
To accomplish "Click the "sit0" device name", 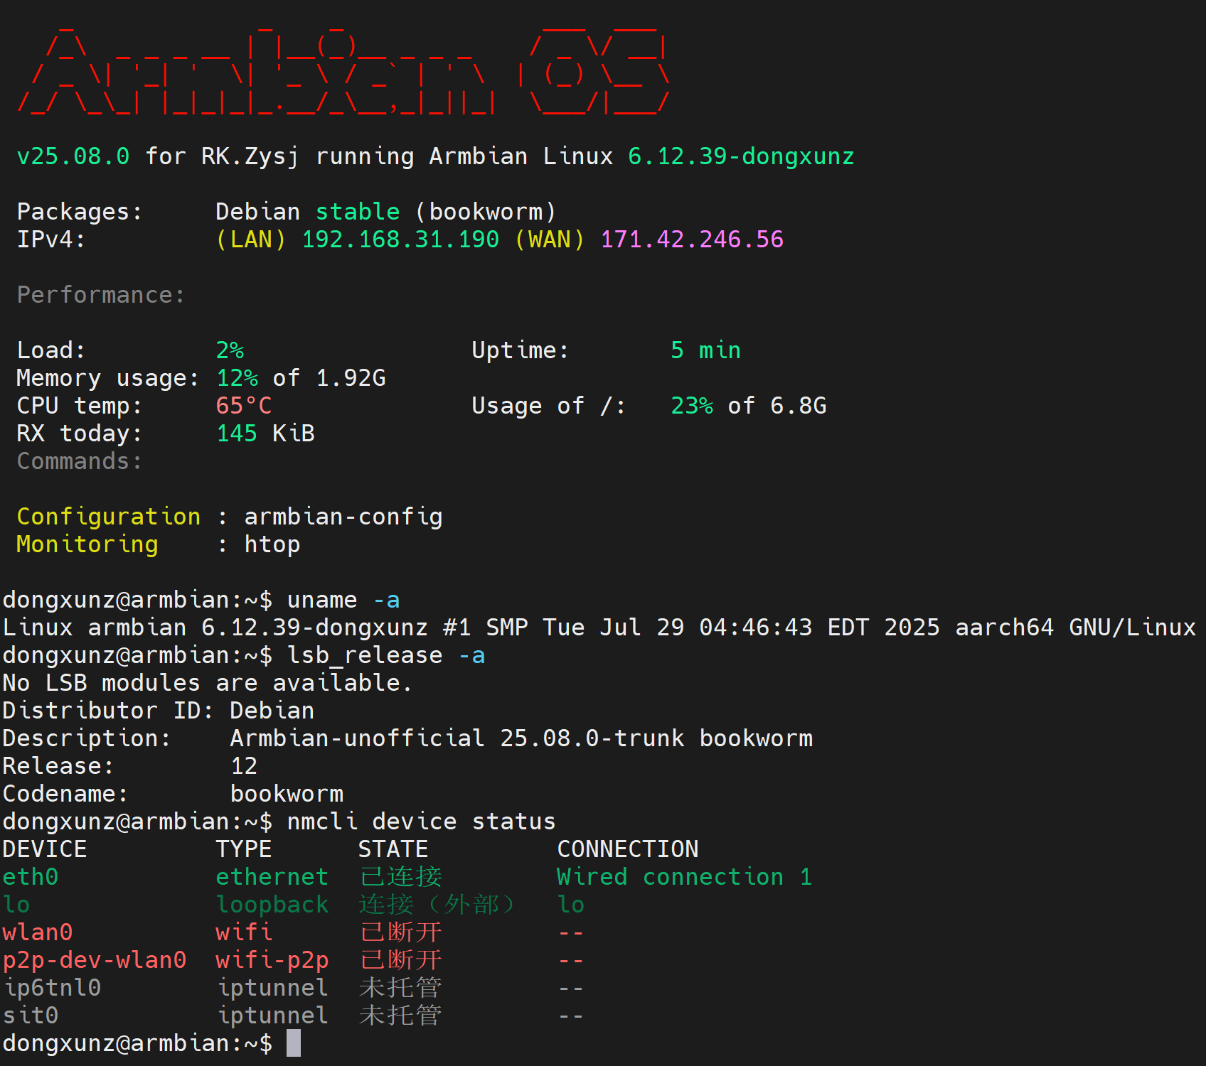I will pyautogui.click(x=31, y=1016).
